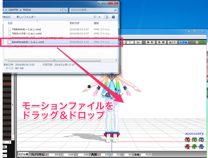
Task: Click the Motion search input field
Action: tap(93, 10)
